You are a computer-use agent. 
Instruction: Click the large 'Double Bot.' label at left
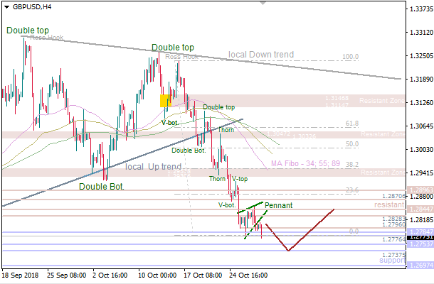tap(102, 187)
